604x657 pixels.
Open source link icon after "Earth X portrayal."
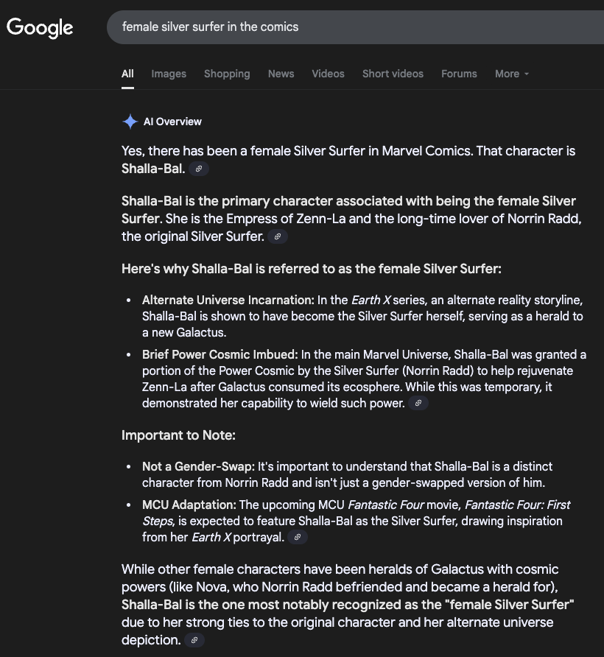(x=297, y=537)
